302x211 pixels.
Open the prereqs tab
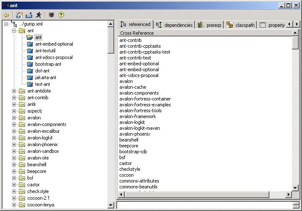(x=210, y=25)
